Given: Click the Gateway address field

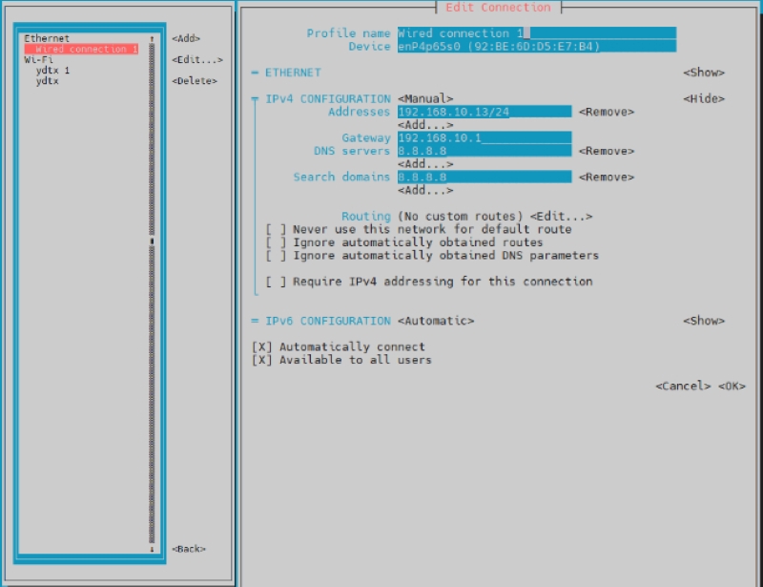Looking at the screenshot, I should coord(484,138).
